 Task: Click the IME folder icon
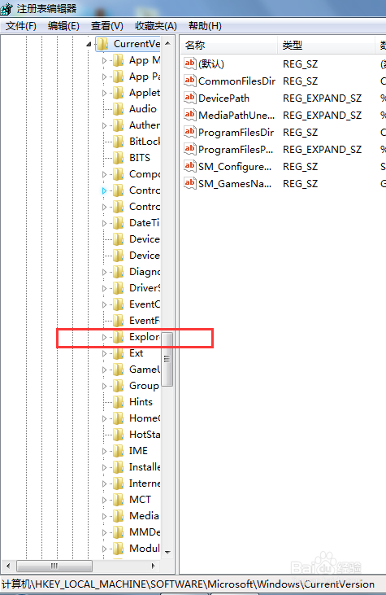click(x=118, y=450)
